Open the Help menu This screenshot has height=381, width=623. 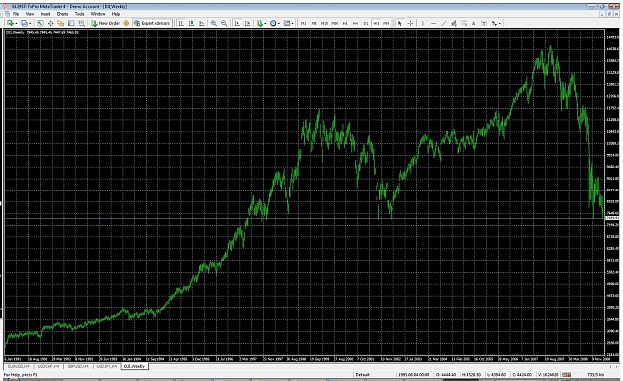pos(116,14)
